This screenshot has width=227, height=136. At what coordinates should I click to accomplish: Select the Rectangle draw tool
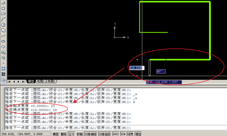(x=3, y=14)
